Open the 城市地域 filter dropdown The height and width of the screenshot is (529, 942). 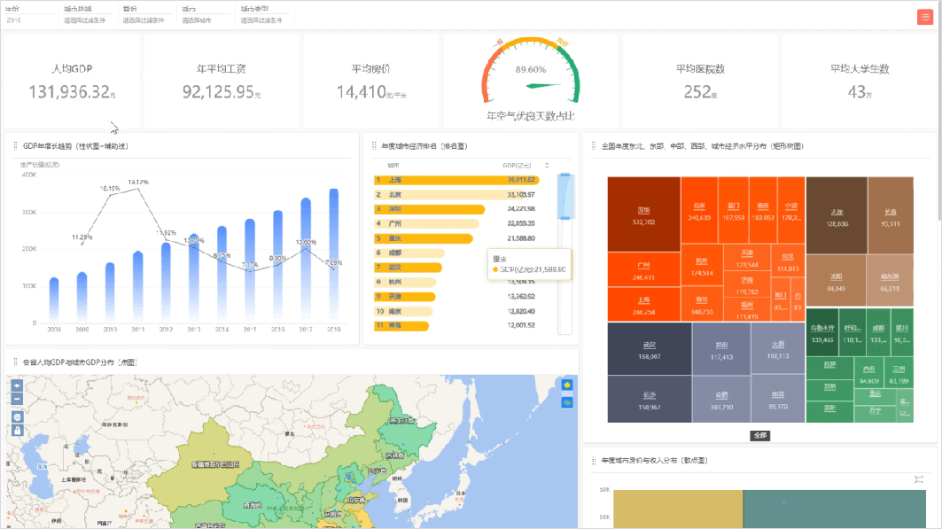85,19
